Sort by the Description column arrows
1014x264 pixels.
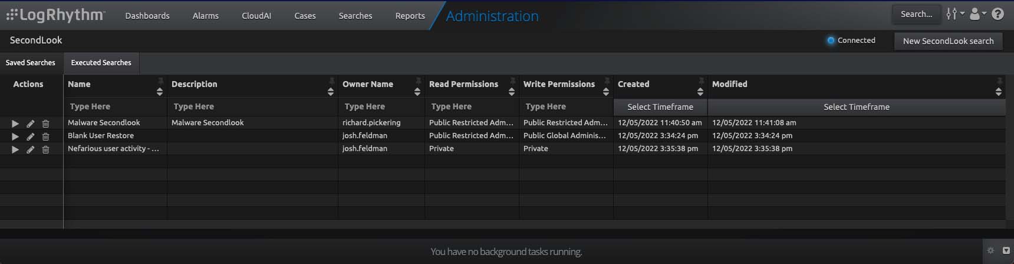[331, 92]
